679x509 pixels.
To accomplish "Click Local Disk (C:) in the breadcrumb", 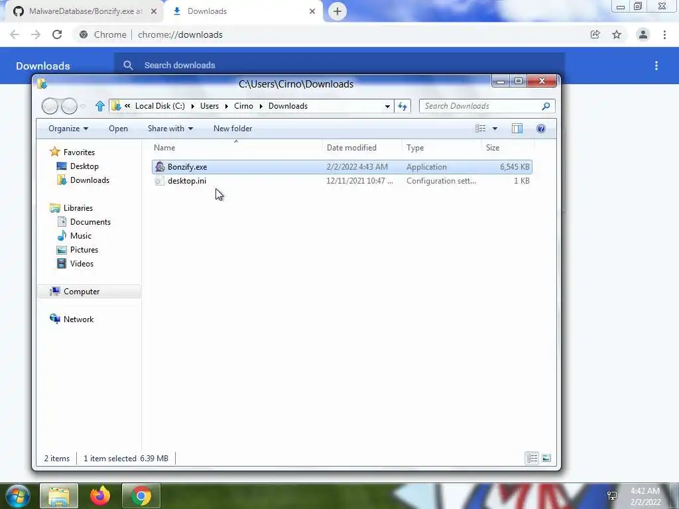I will 160,106.
